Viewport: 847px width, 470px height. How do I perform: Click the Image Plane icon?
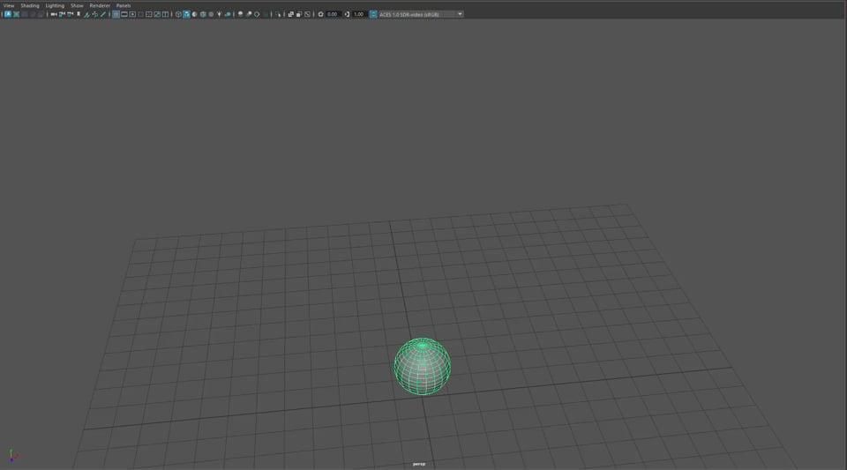86,15
